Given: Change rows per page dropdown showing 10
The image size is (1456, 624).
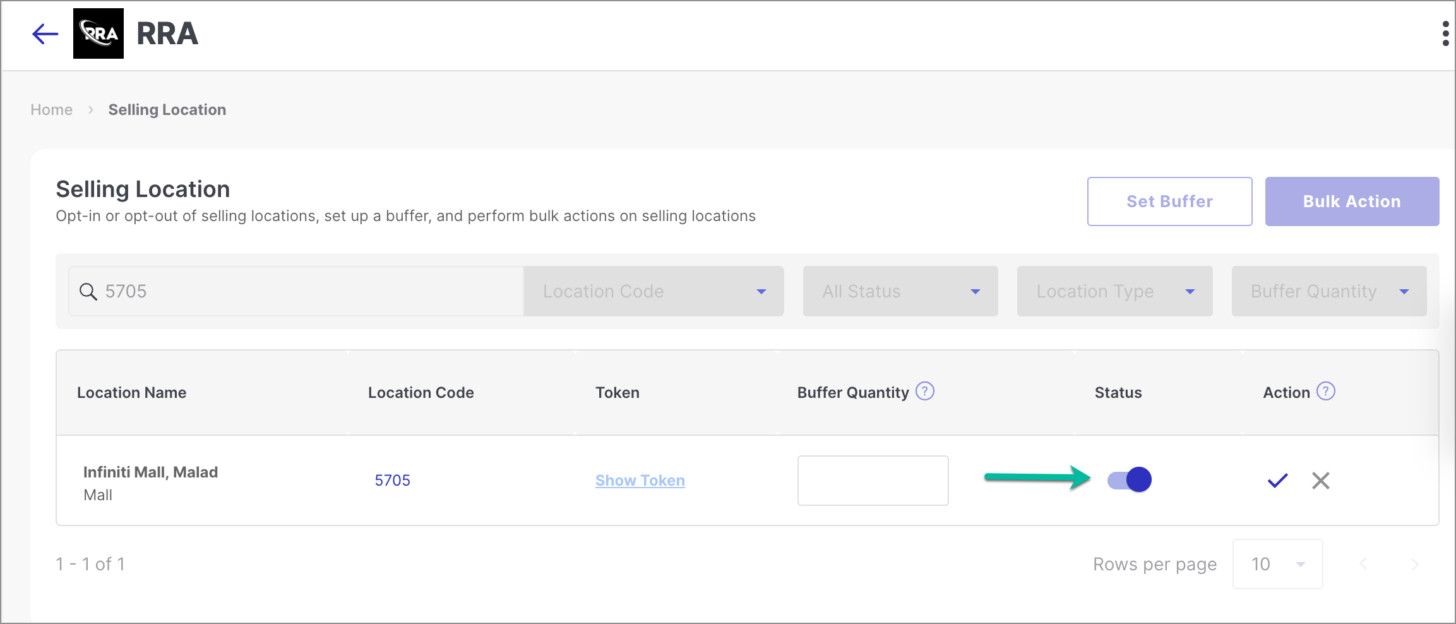Looking at the screenshot, I should (1277, 564).
